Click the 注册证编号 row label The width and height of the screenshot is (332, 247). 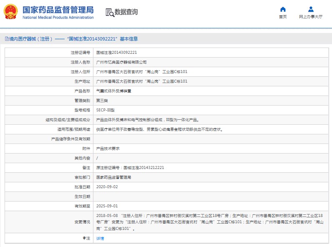tap(80, 53)
